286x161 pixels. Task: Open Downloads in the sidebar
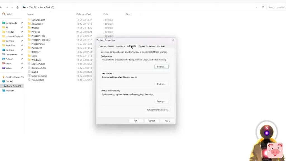tap(11, 23)
